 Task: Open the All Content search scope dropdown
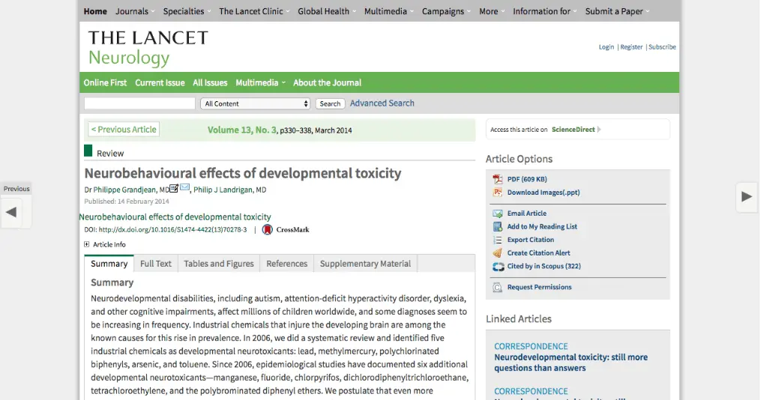pyautogui.click(x=255, y=104)
